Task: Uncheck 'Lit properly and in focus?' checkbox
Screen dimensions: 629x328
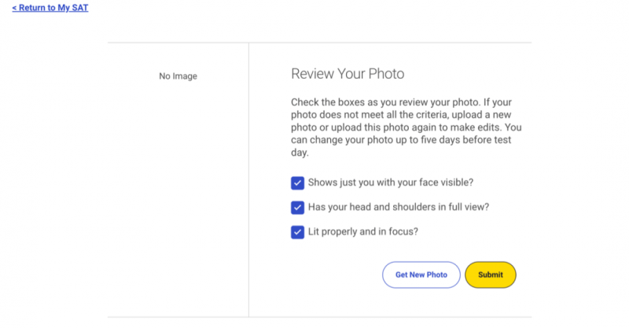Action: click(297, 232)
